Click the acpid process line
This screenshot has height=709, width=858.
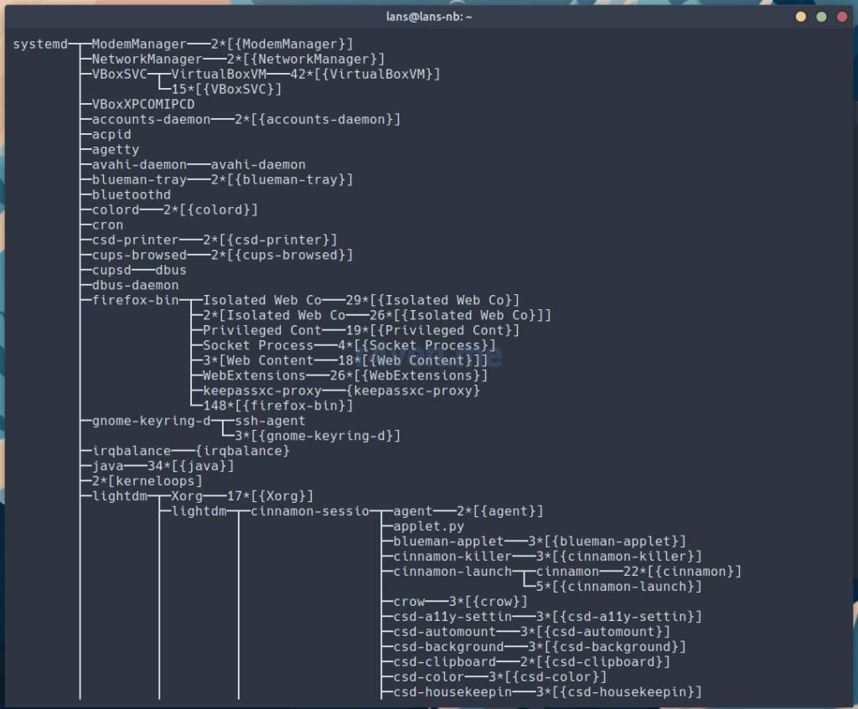click(x=111, y=134)
